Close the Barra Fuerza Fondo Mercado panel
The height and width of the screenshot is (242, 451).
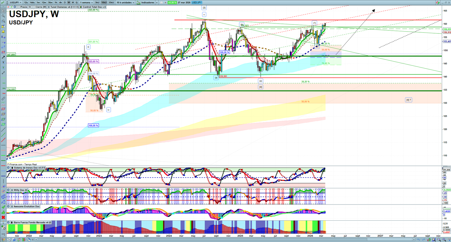point(8,222)
